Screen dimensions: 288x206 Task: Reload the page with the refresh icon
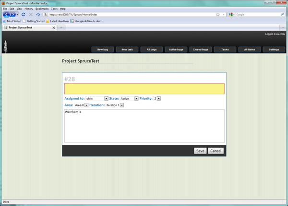(x=24, y=14)
